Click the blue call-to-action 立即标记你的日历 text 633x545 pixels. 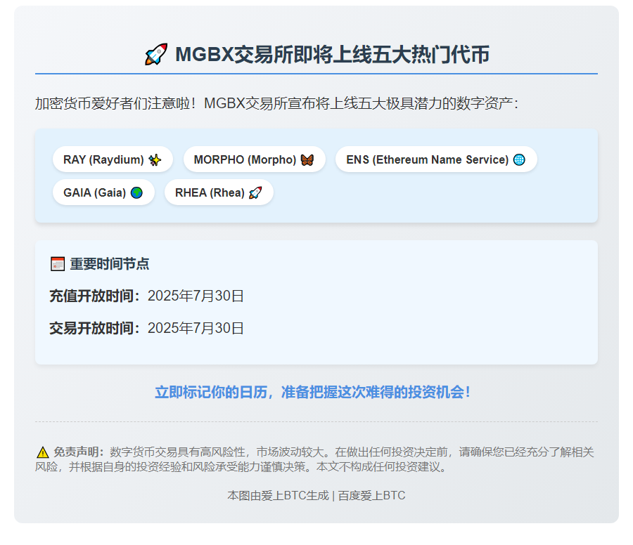tap(313, 392)
